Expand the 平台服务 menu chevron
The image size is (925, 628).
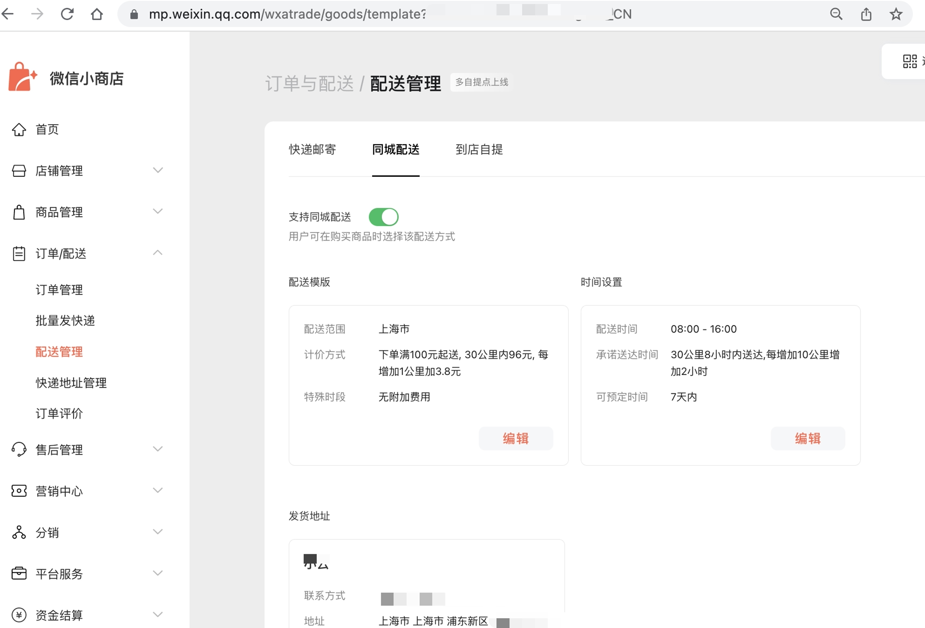[158, 573]
